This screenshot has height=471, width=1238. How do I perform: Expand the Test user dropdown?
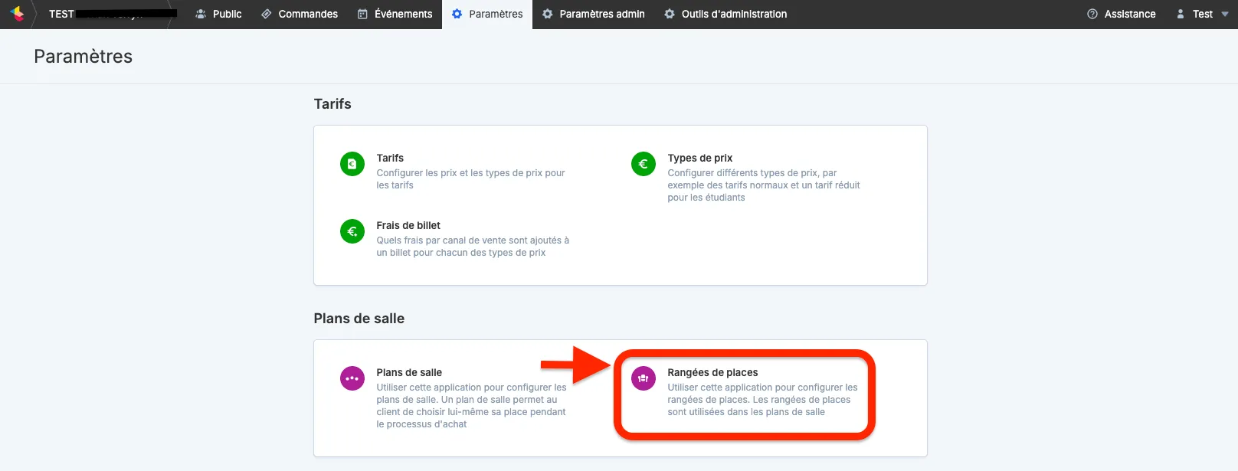(x=1203, y=14)
